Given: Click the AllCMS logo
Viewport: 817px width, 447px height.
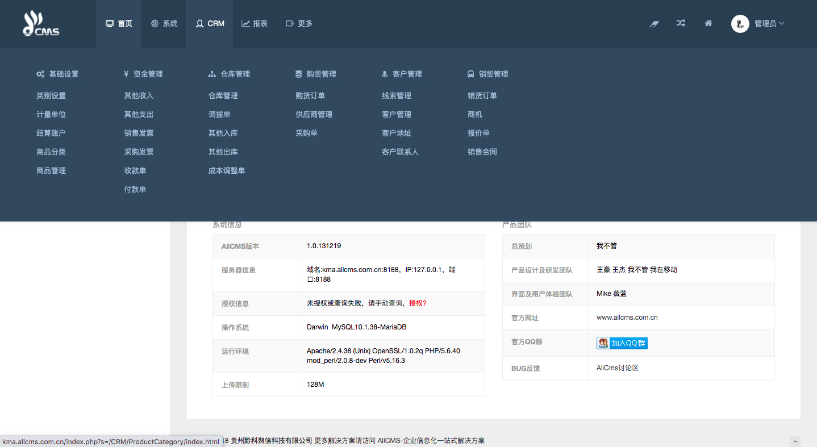Looking at the screenshot, I should click(x=41, y=24).
